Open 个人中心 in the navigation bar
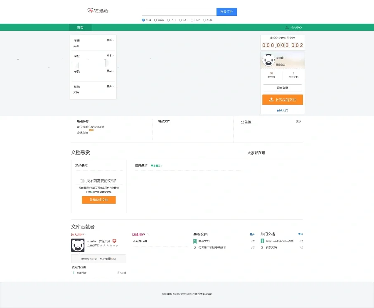 pyautogui.click(x=296, y=27)
